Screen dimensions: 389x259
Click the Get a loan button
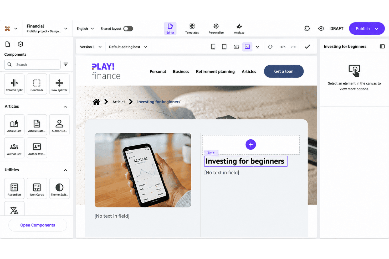(284, 71)
